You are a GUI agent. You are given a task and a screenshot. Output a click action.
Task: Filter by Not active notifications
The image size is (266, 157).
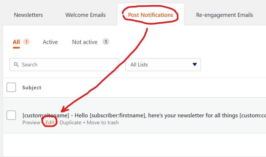[85, 42]
